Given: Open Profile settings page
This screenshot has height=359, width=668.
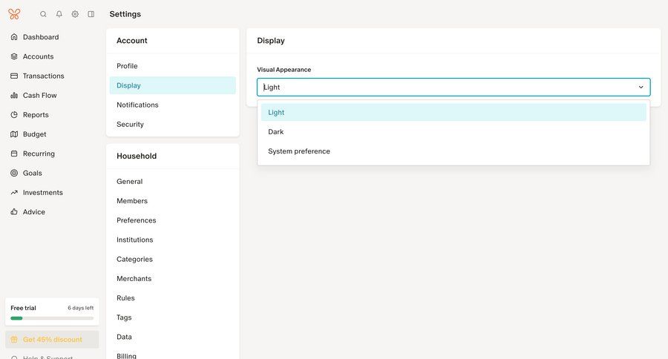Looking at the screenshot, I should click(x=172, y=66).
